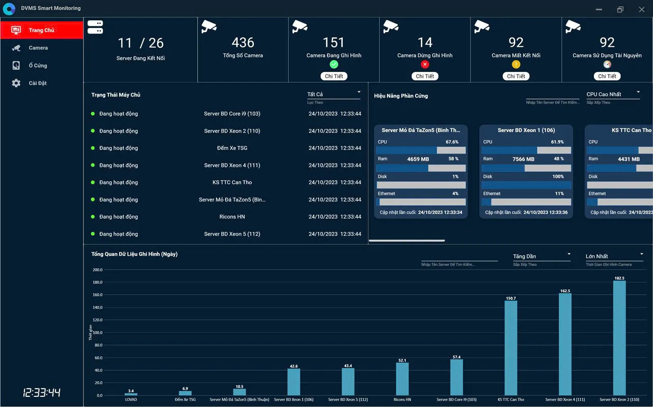Select the Server BD Xeon 2 (110) chart bar

click(619, 337)
